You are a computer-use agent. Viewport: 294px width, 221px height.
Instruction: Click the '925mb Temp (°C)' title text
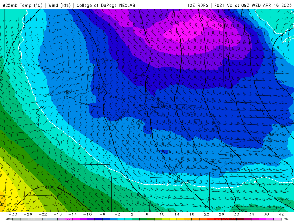click(x=22, y=5)
